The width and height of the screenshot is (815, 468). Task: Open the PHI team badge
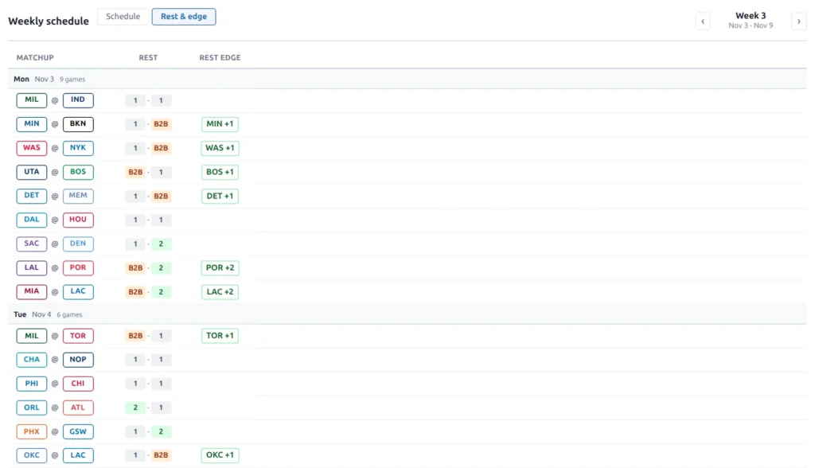coord(32,384)
